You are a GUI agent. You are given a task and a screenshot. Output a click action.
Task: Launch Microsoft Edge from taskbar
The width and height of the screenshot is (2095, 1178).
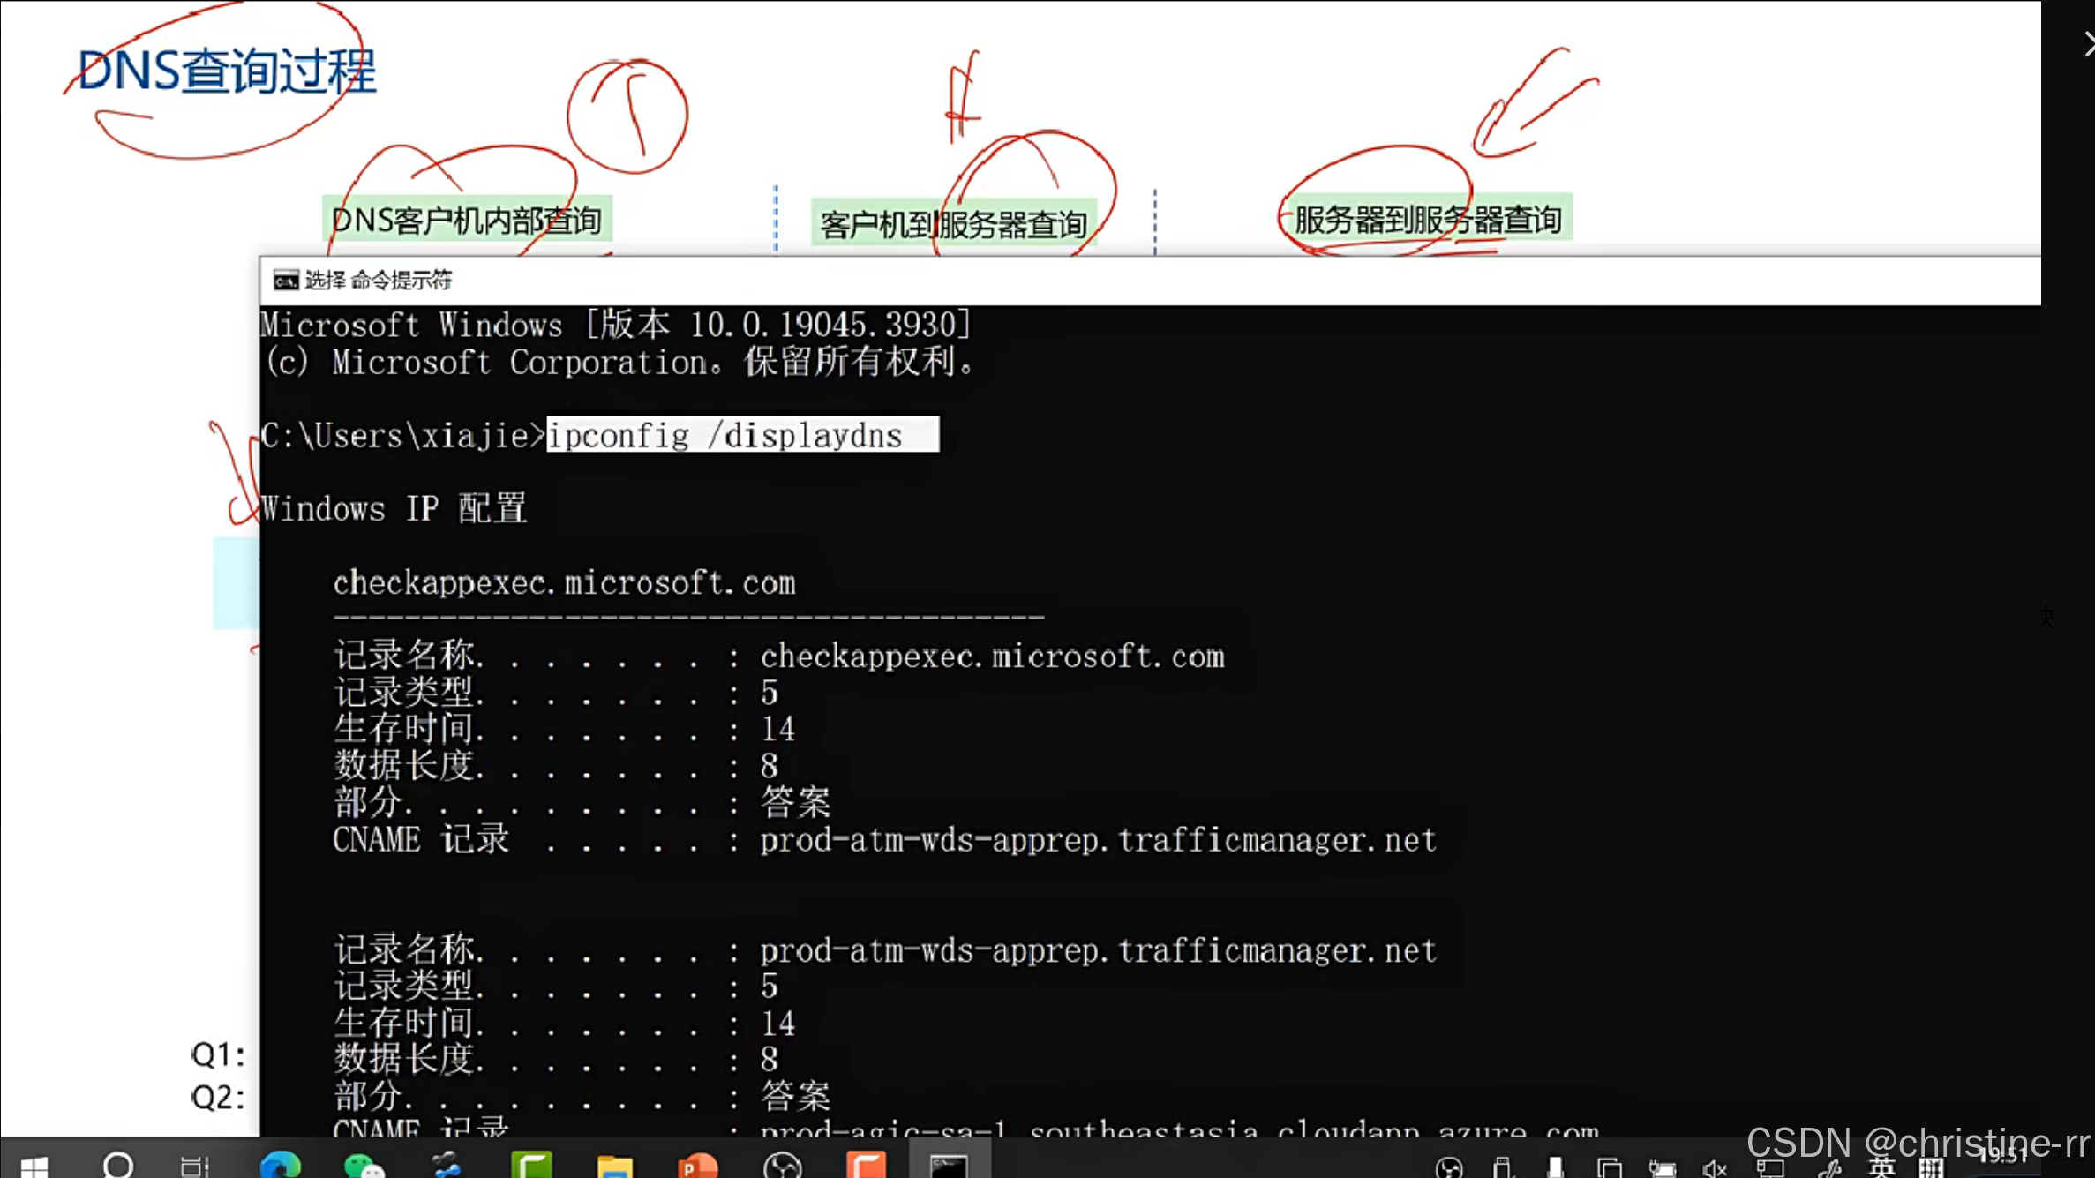tap(280, 1166)
